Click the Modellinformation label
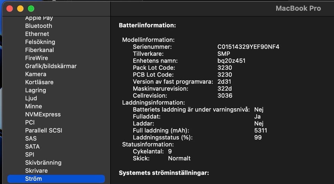The width and height of the screenshot is (334, 184). (148, 40)
